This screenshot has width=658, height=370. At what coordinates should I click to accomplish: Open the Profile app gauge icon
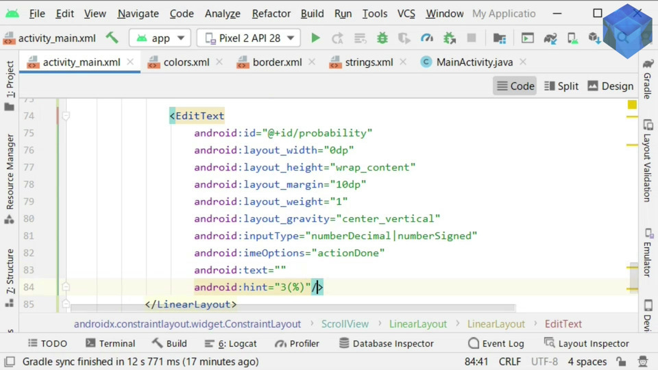point(427,38)
